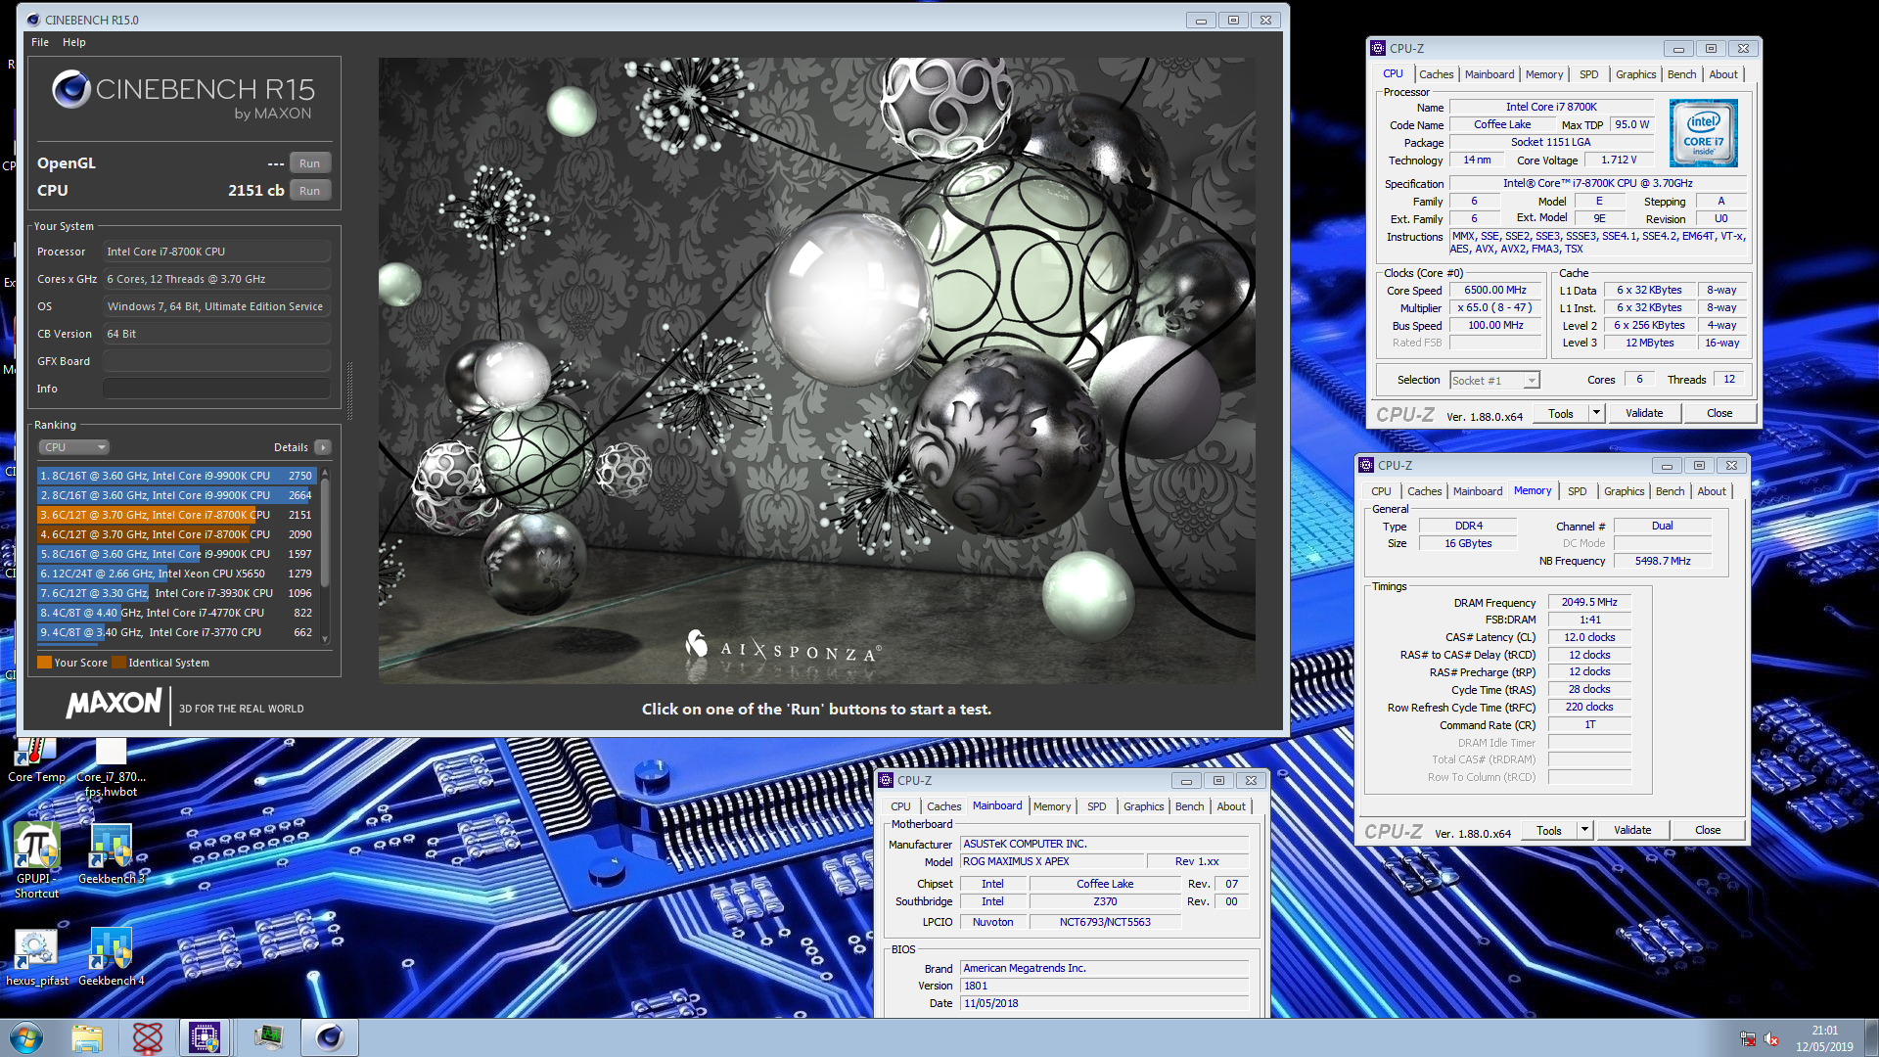The width and height of the screenshot is (1879, 1057).
Task: Expand Tools arrow in CPU-Z Memory window
Action: (x=1584, y=830)
